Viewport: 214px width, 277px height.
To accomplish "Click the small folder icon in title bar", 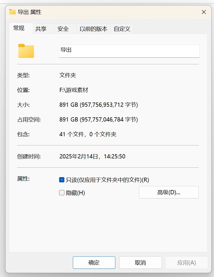I will click(12, 12).
